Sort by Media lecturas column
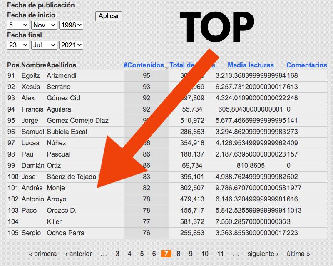 point(251,65)
